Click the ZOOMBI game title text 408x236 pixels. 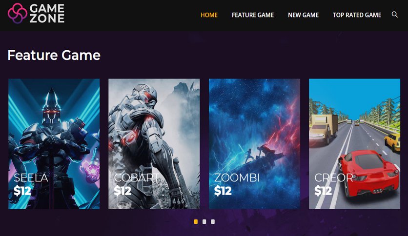237,178
